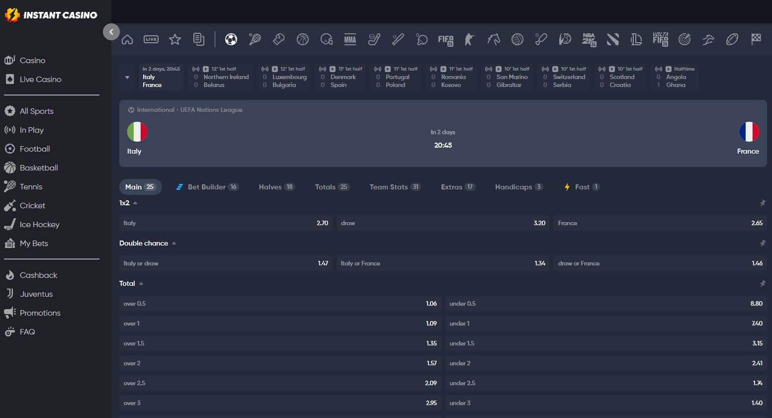The width and height of the screenshot is (772, 418).
Task: Select over 2.5 goals at 2.09
Action: click(280, 383)
